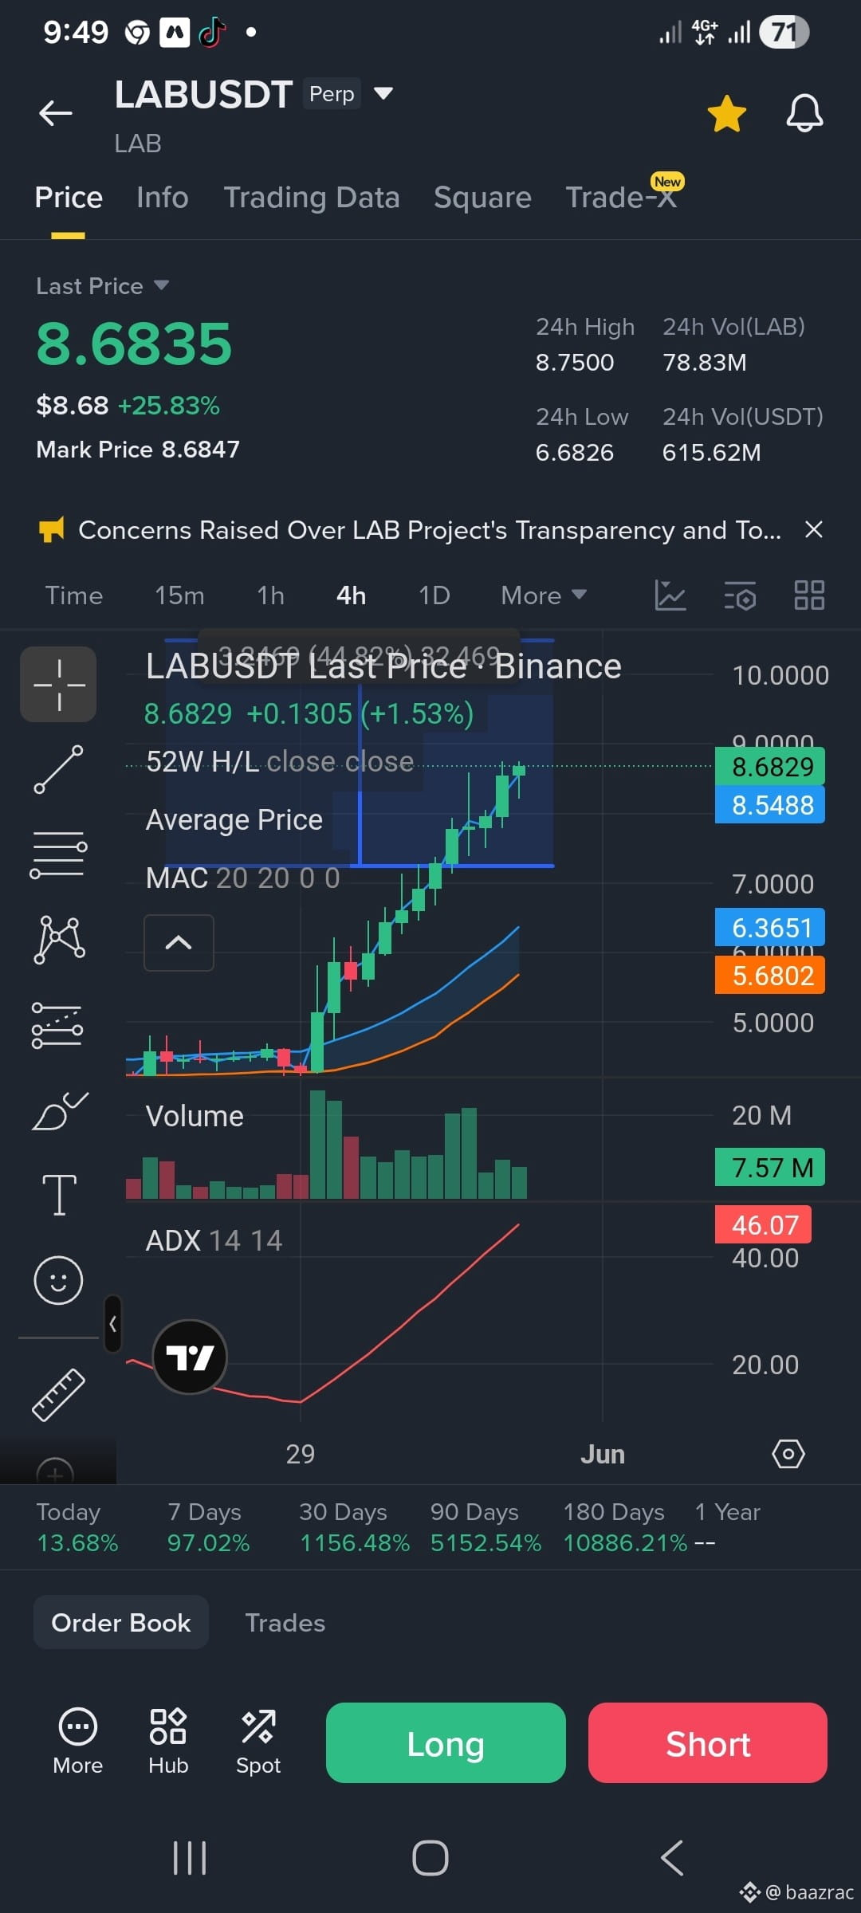Select the Order Book tab
The image size is (861, 1913).
(x=121, y=1622)
